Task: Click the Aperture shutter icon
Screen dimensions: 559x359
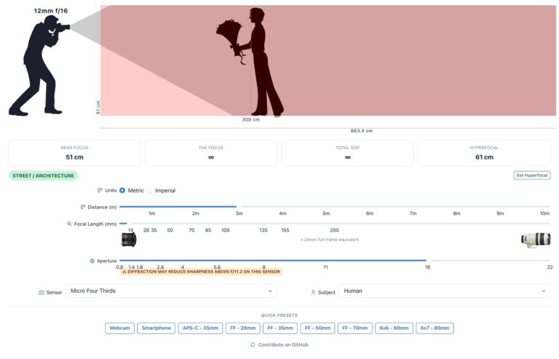Action: (92, 261)
